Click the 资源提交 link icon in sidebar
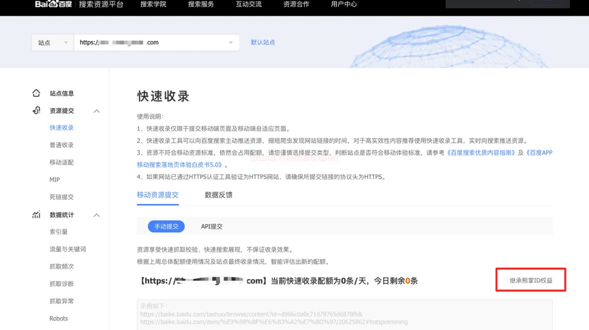The width and height of the screenshot is (589, 330). pyautogui.click(x=36, y=110)
